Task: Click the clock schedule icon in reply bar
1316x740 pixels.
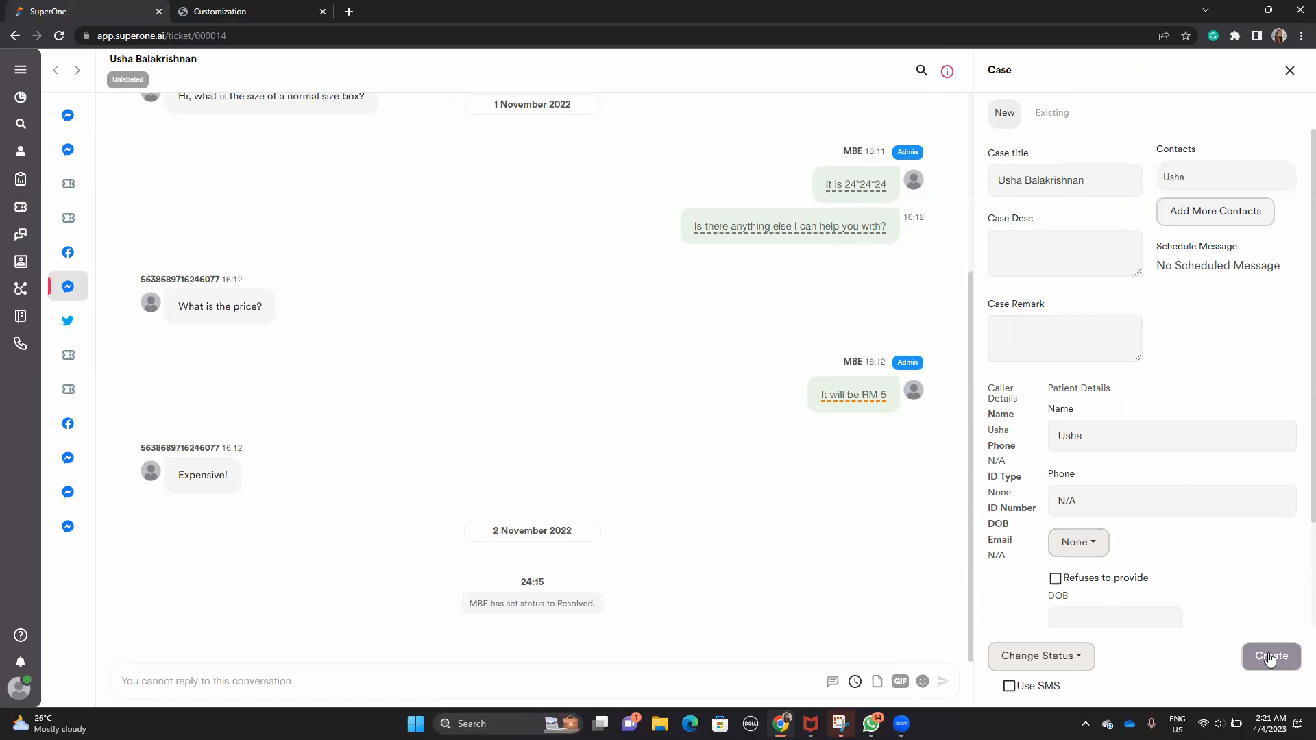Action: [855, 681]
